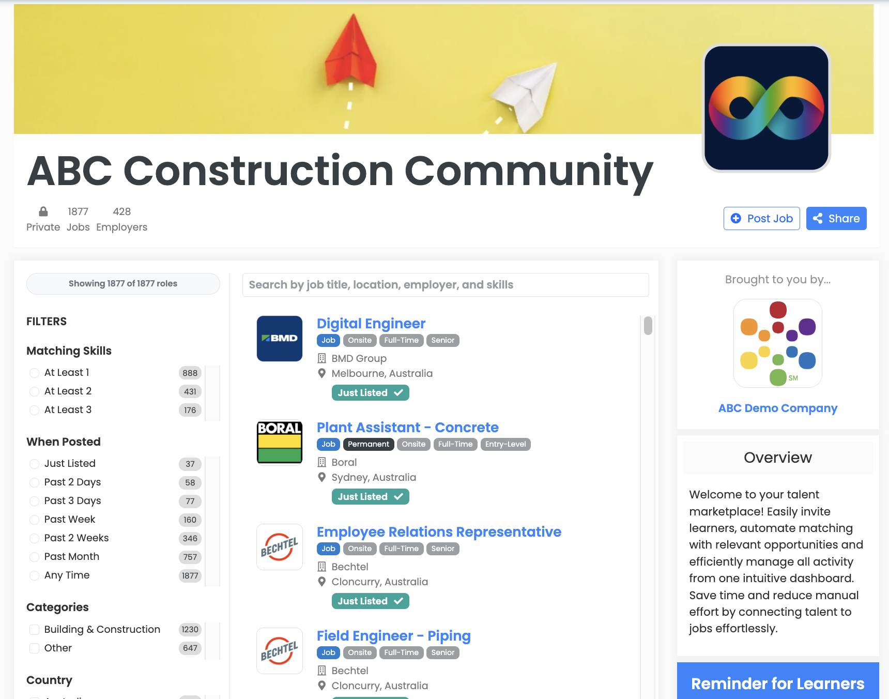Click the job list scrollbar handle
This screenshot has height=699, width=889.
point(648,326)
